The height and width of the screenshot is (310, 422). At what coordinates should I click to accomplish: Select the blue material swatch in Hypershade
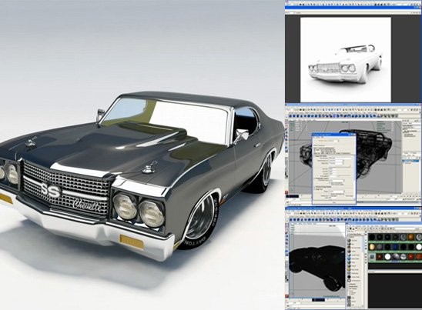(396, 247)
